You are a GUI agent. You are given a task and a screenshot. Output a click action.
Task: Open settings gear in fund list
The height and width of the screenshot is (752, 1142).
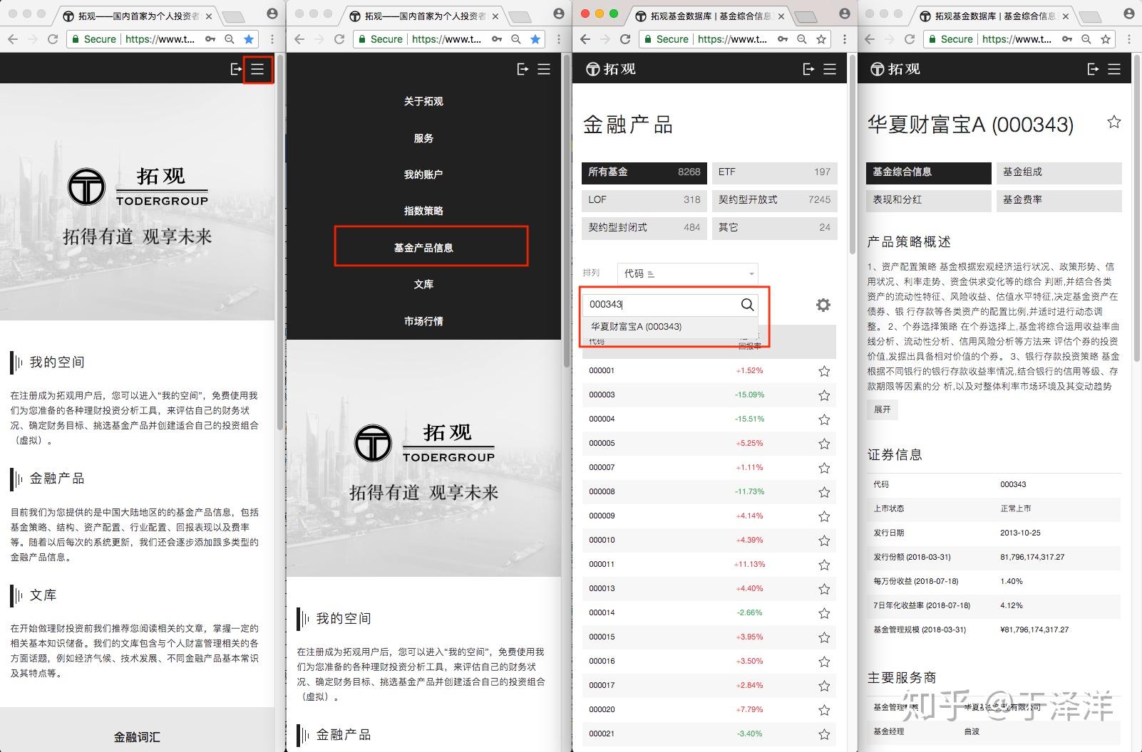823,305
